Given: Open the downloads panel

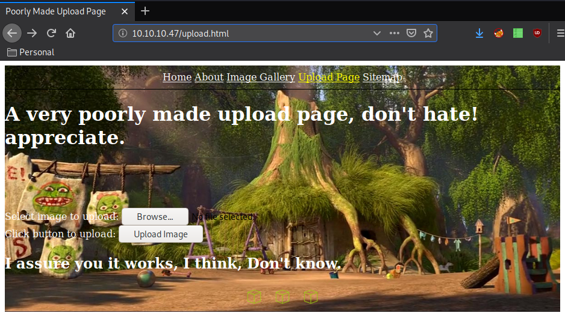Looking at the screenshot, I should [x=479, y=34].
